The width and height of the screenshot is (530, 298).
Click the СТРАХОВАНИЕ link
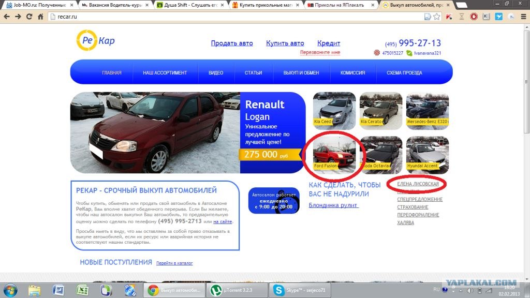(413, 207)
